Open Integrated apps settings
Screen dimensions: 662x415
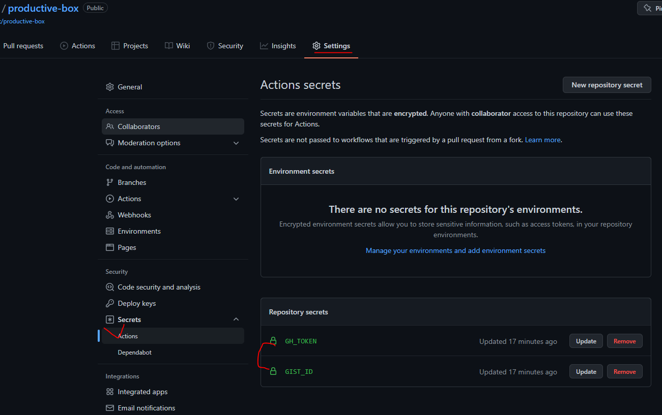pos(173,392)
